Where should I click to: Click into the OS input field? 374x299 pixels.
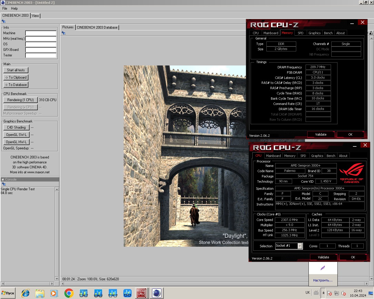point(41,44)
